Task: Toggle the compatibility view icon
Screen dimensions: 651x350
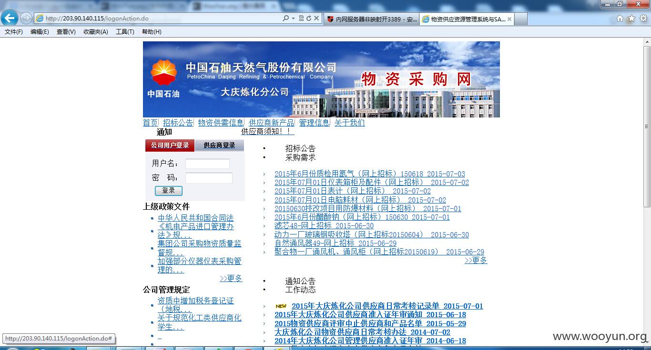Action: 301,18
